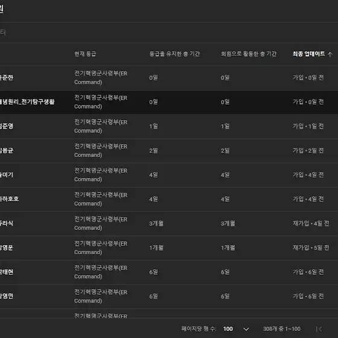The image size is (338, 338).
Task: Select the member name ending in 준한
Action: (x=7, y=78)
